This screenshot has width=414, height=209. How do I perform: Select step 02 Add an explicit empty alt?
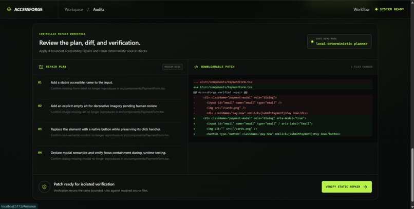(x=104, y=106)
